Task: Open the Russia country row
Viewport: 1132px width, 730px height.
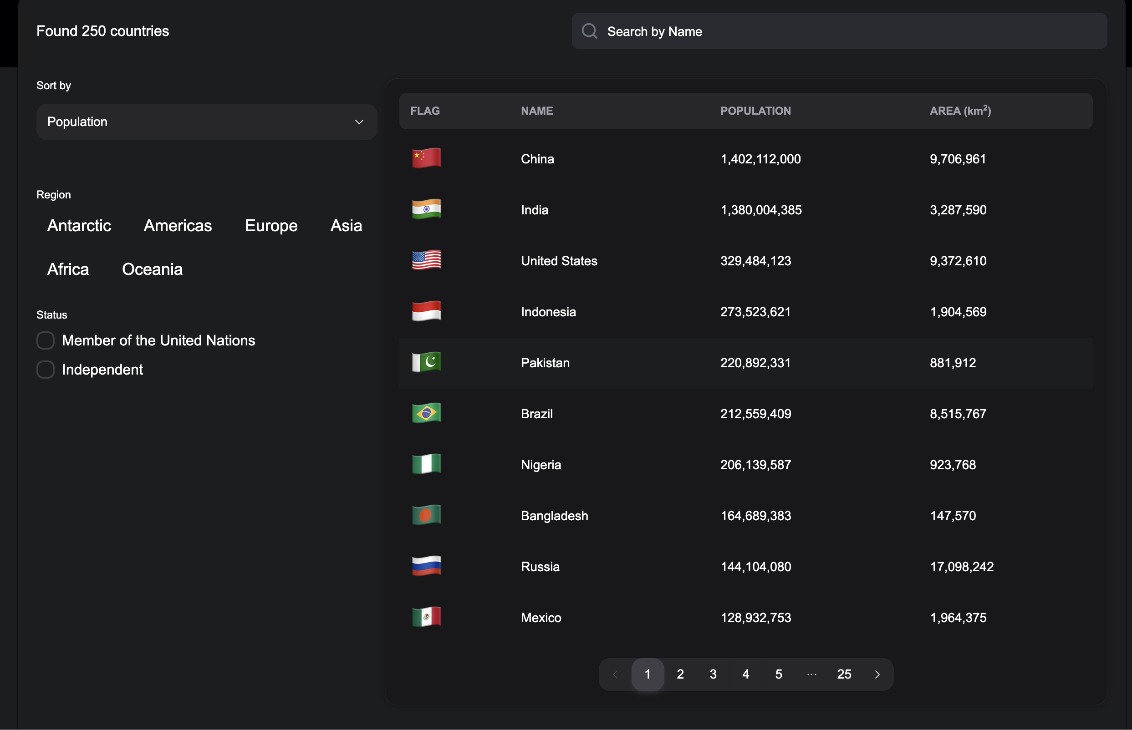Action: 540,567
